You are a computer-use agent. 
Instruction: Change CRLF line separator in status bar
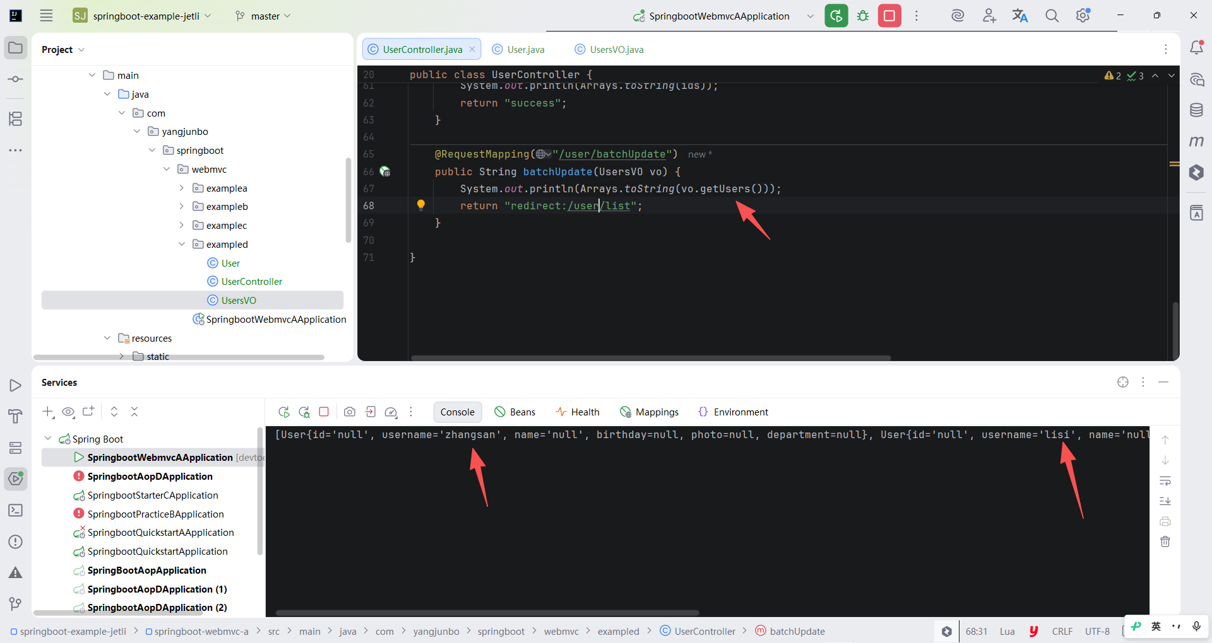pos(1062,631)
